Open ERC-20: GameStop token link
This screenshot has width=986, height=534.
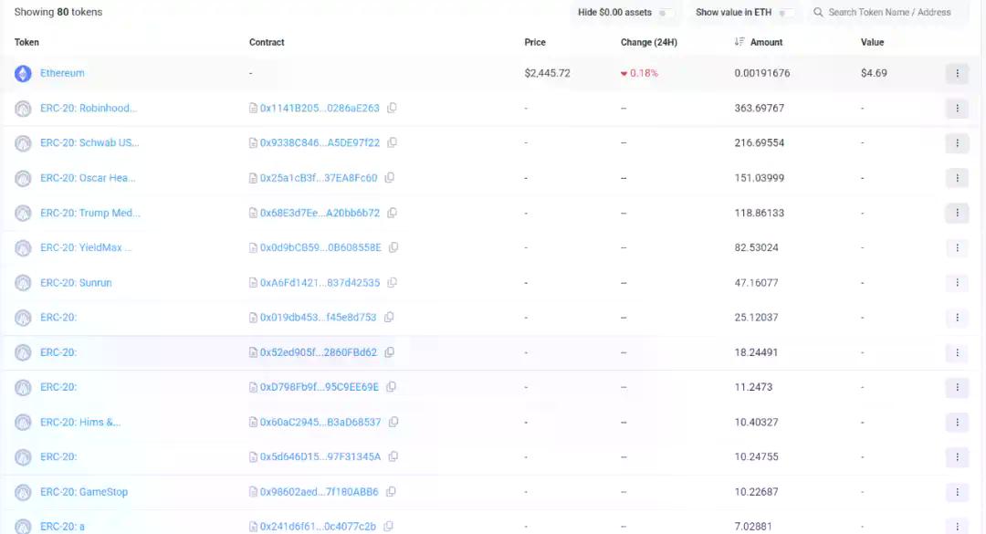(x=84, y=492)
